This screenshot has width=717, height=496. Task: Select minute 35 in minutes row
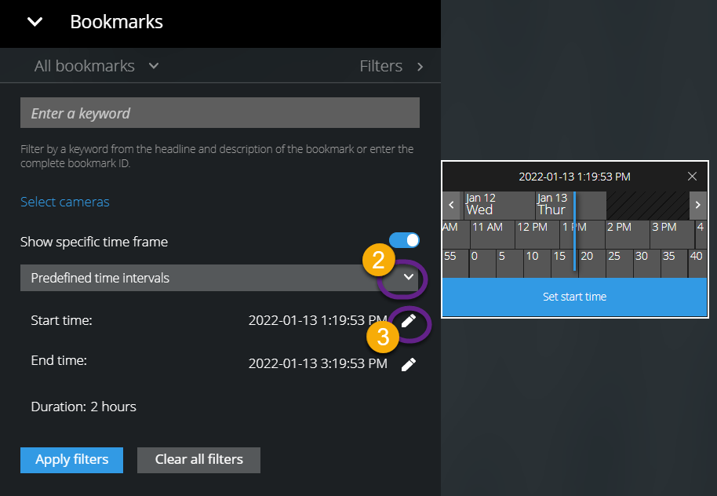674,264
